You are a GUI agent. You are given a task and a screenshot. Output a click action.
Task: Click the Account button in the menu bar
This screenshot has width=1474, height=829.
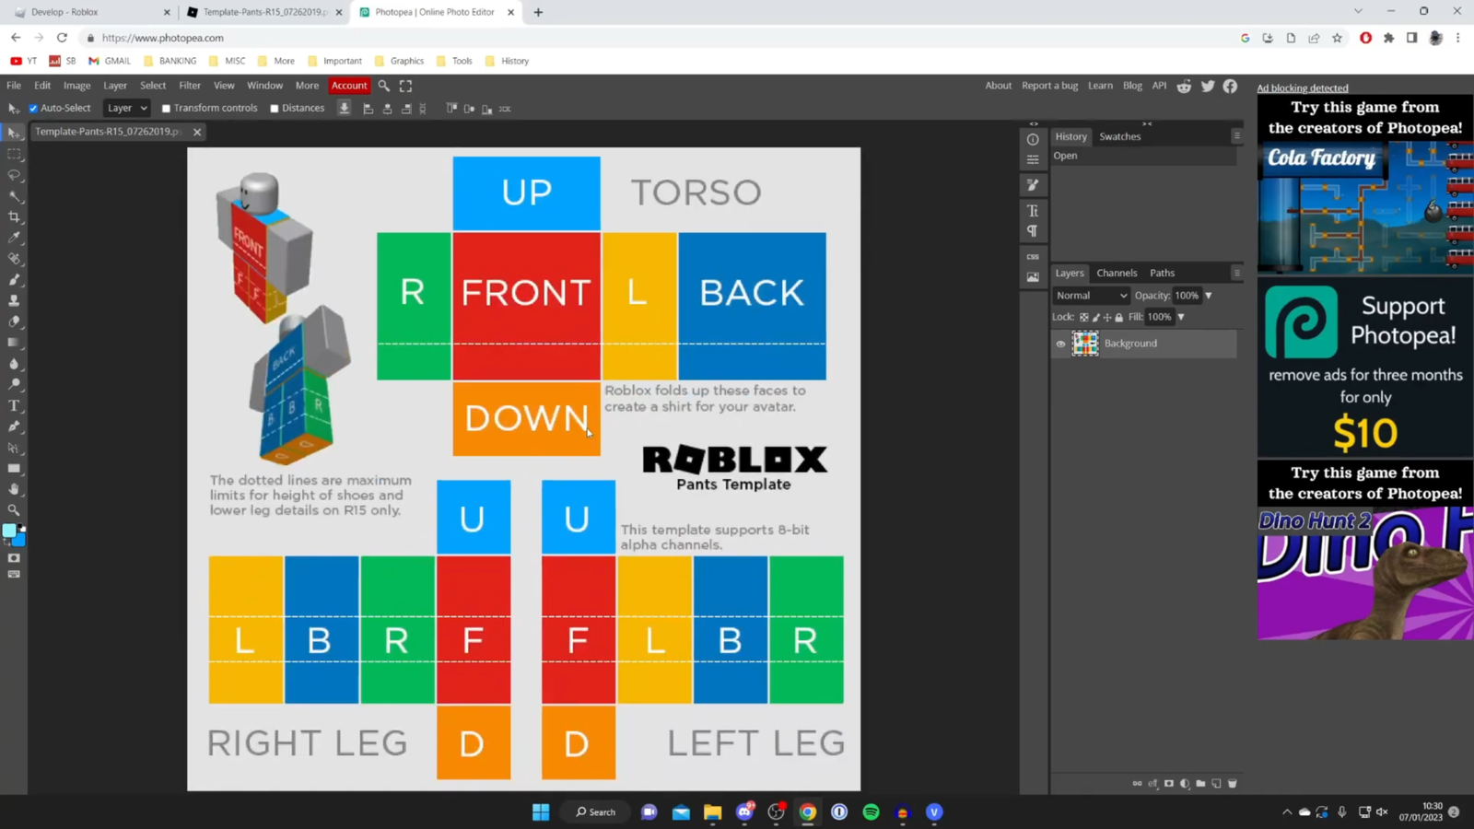tap(348, 85)
